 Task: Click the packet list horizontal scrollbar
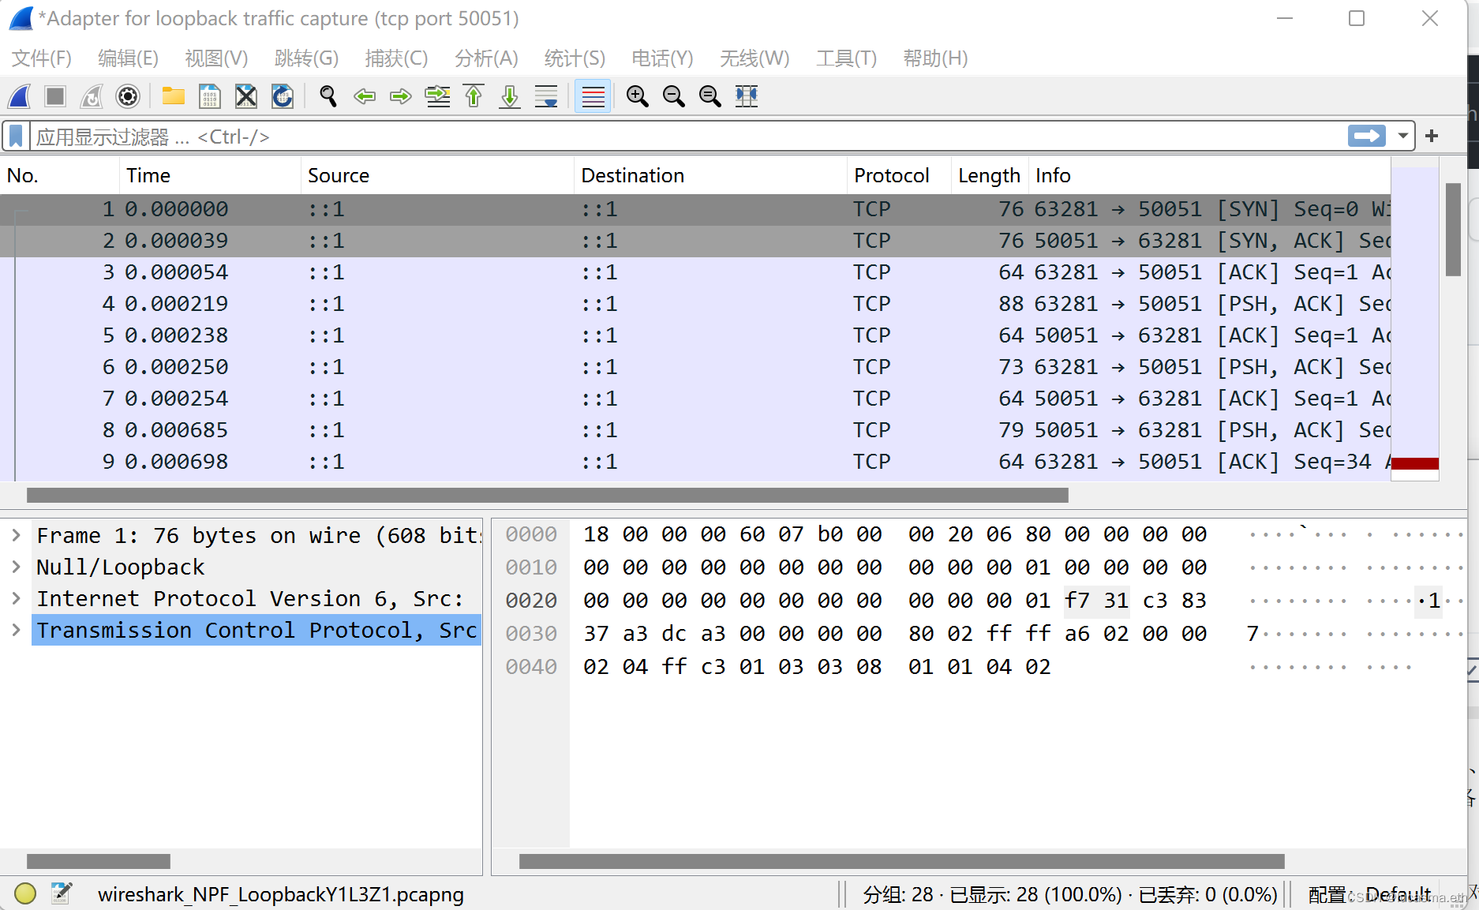click(x=547, y=495)
